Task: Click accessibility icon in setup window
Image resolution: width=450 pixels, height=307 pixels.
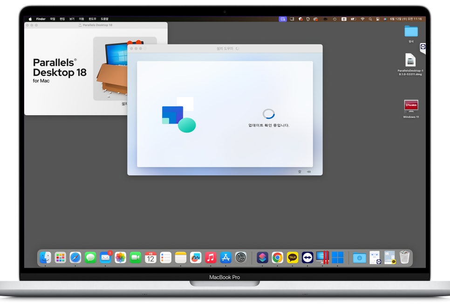Action: click(300, 172)
